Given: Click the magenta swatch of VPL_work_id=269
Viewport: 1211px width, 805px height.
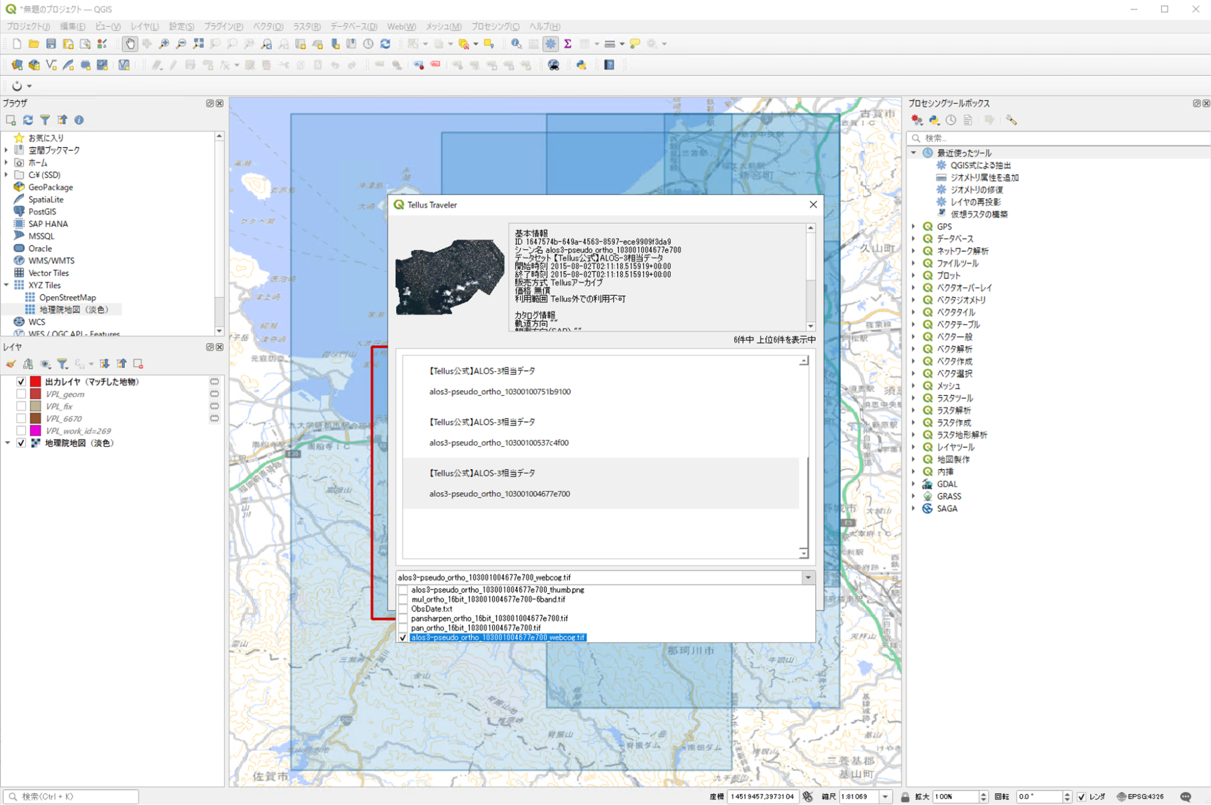Looking at the screenshot, I should (36, 431).
